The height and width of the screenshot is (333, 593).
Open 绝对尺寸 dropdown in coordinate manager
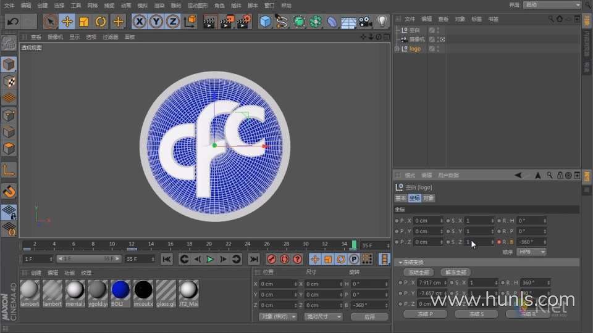[x=323, y=316]
